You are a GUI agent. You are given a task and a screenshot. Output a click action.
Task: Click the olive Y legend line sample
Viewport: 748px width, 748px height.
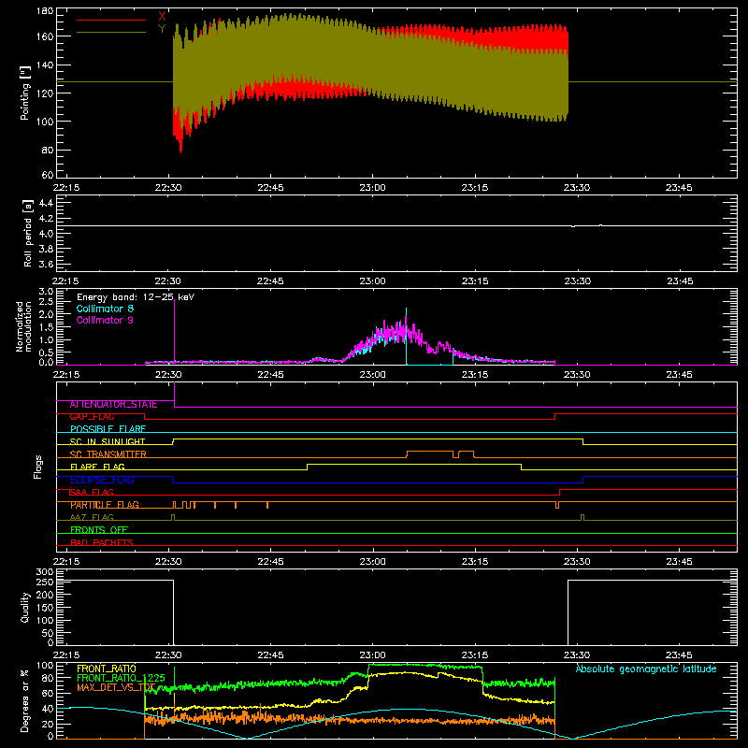111,33
